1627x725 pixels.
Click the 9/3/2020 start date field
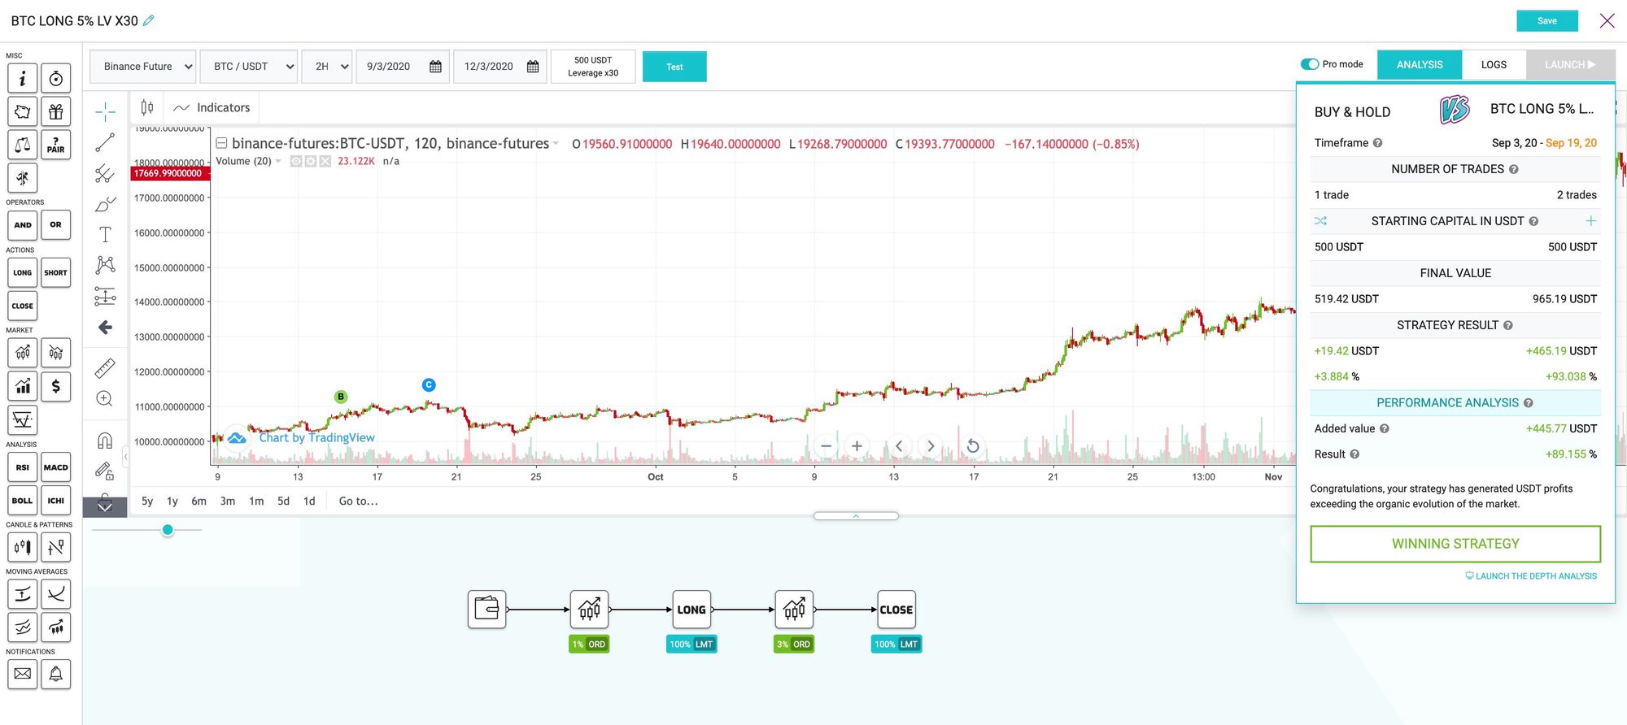[403, 67]
